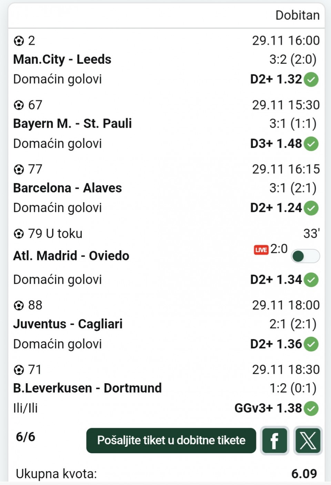The height and width of the screenshot is (485, 331).
Task: Toggle the Atl. Madrid live switch
Action: 305,256
